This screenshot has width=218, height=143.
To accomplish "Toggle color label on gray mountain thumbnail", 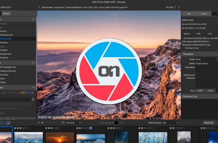I will (184, 128).
